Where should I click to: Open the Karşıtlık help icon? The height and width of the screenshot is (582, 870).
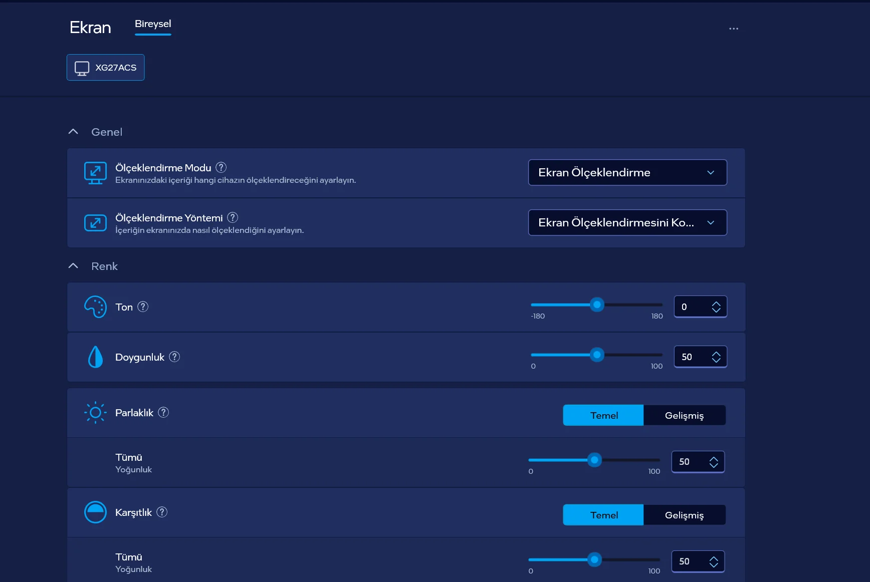[x=162, y=512]
